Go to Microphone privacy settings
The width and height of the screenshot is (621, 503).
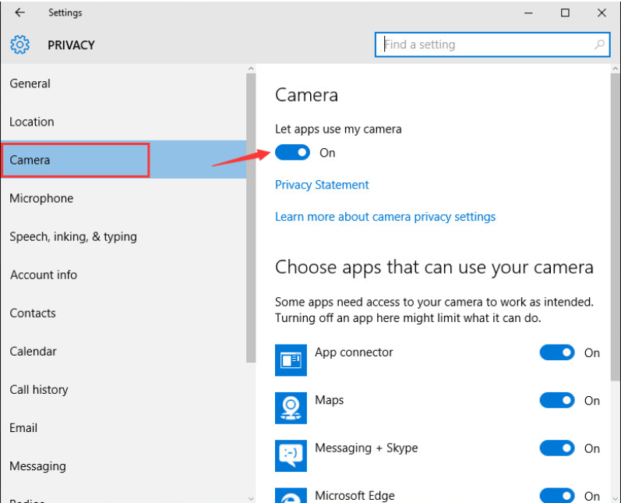pos(123,198)
